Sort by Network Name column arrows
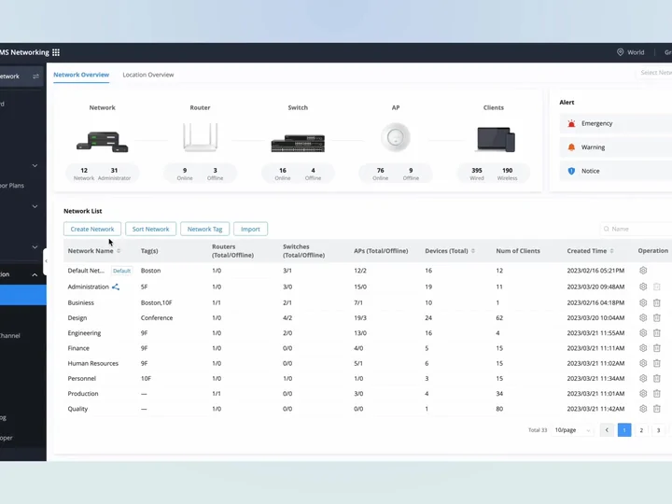This screenshot has height=504, width=672. coord(119,251)
